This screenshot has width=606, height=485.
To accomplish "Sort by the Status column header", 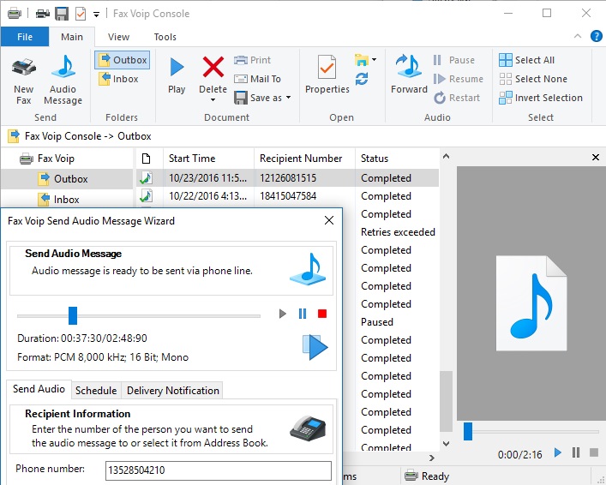I will pos(397,159).
